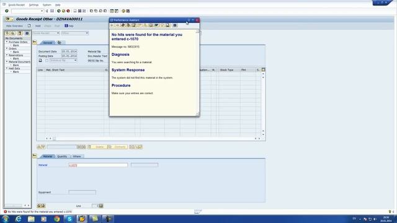Select the Material detail tab
This screenshot has width=397, height=223.
click(x=47, y=157)
